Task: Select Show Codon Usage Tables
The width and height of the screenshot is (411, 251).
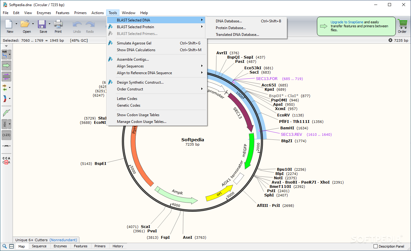Action: [x=157, y=115]
